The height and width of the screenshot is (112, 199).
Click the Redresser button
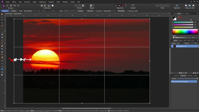click(90, 11)
